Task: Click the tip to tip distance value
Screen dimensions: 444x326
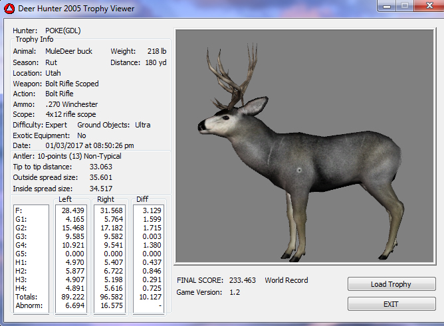Action: 101,167
